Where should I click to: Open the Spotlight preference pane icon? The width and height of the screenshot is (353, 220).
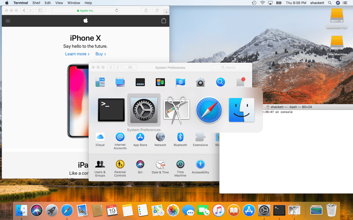[x=220, y=82]
